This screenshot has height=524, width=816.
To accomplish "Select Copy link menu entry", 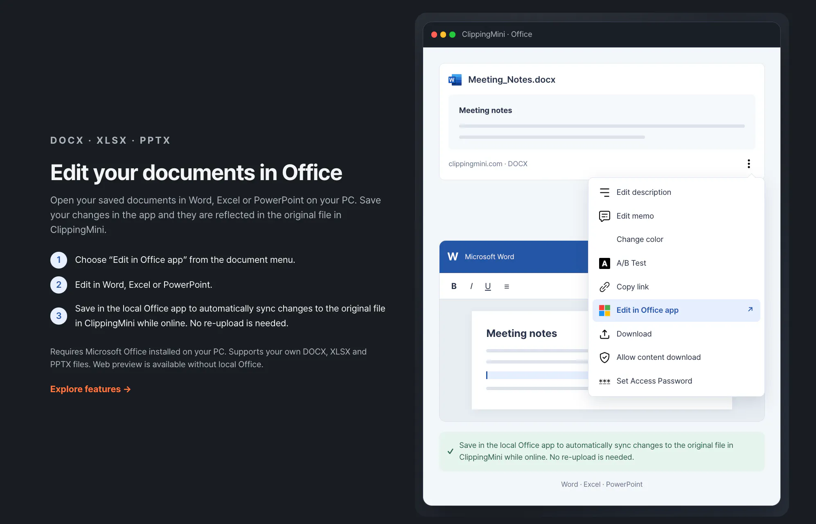I will (676, 287).
